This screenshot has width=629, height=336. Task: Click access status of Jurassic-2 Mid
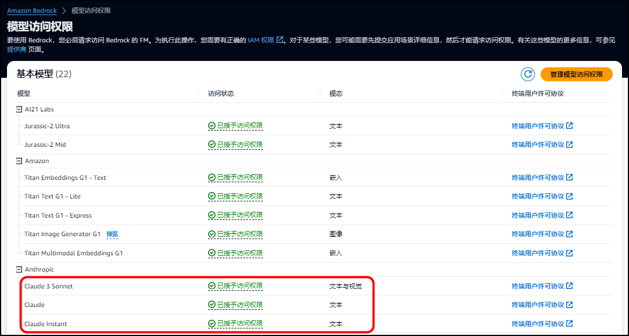click(x=235, y=144)
